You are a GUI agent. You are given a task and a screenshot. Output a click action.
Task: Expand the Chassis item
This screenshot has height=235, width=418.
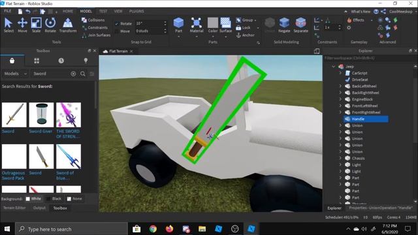point(340,158)
